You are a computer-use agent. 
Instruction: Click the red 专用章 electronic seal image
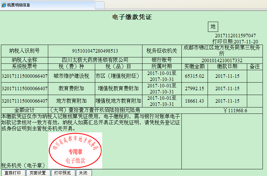pyautogui.click(x=75, y=150)
